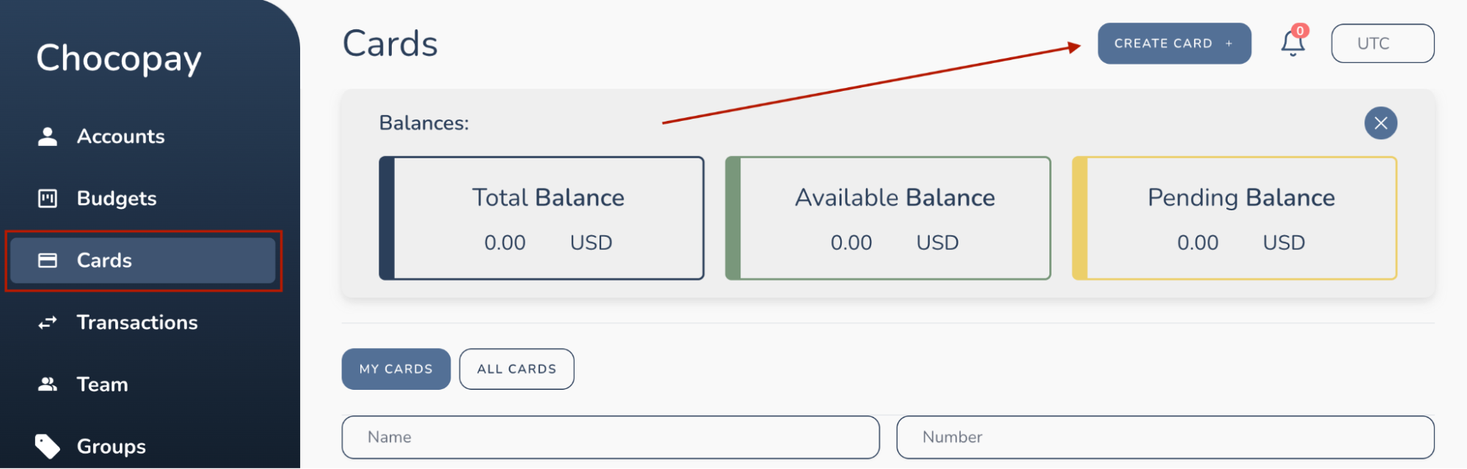Select the Total Balance card
This screenshot has width=1467, height=469.
pyautogui.click(x=542, y=218)
